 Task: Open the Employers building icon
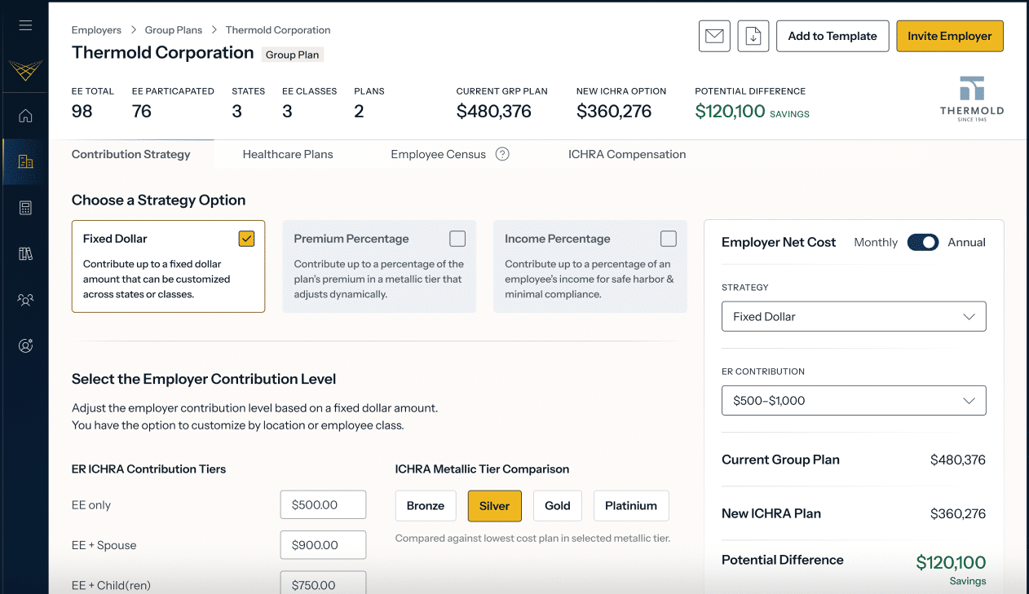(x=25, y=161)
